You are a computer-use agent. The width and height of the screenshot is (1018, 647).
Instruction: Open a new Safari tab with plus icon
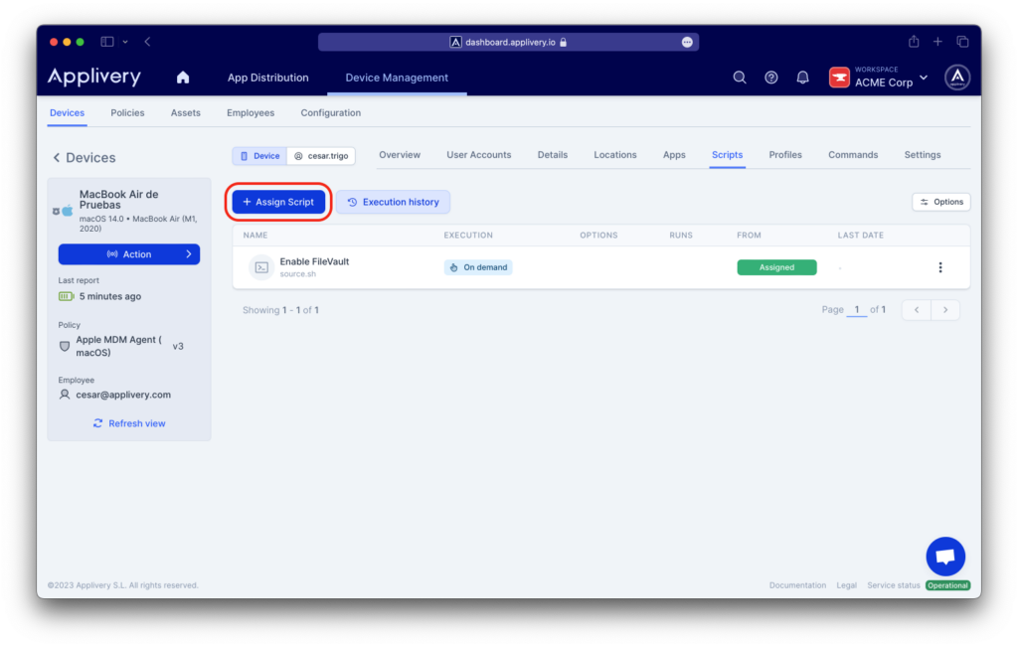(937, 42)
